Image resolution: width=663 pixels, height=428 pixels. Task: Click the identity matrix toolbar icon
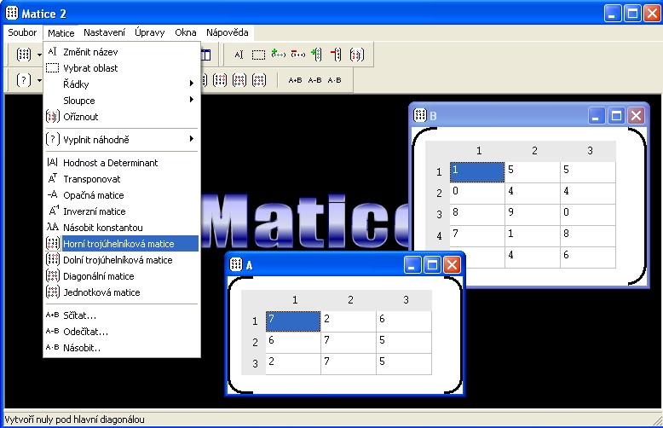[x=259, y=80]
